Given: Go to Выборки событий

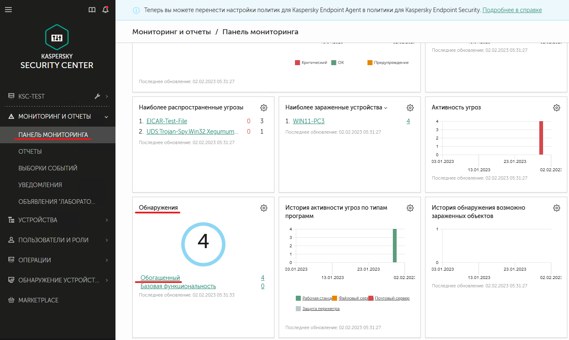Looking at the screenshot, I should point(48,168).
